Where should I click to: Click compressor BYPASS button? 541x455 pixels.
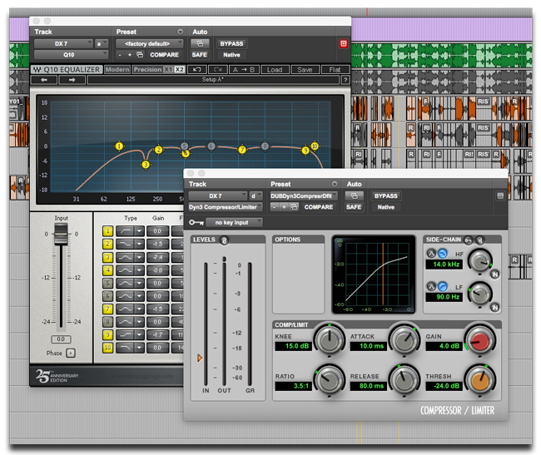[386, 196]
